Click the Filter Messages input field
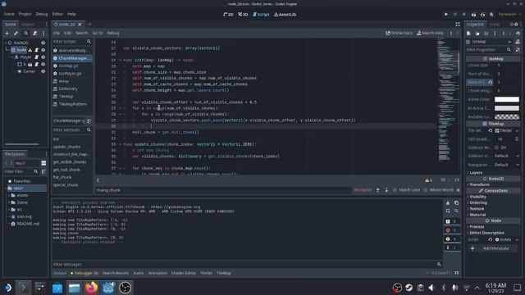Screen dimensions: 525x295 pos(247,265)
